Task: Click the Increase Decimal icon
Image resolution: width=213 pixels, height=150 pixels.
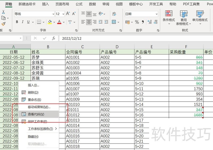Action: click(150, 22)
